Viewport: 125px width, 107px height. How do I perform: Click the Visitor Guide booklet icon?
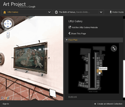[x=111, y=12]
